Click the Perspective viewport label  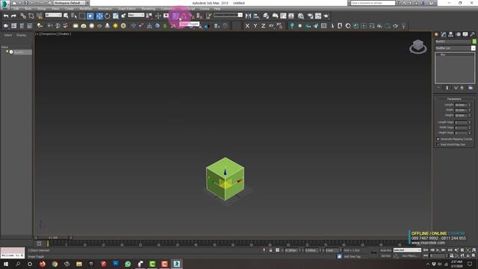[x=49, y=34]
